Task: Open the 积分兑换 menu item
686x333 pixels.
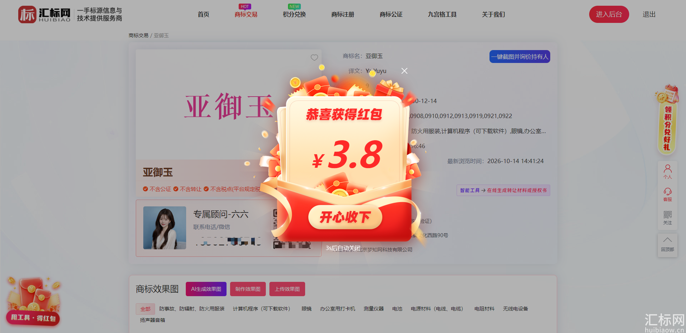Action: tap(294, 14)
